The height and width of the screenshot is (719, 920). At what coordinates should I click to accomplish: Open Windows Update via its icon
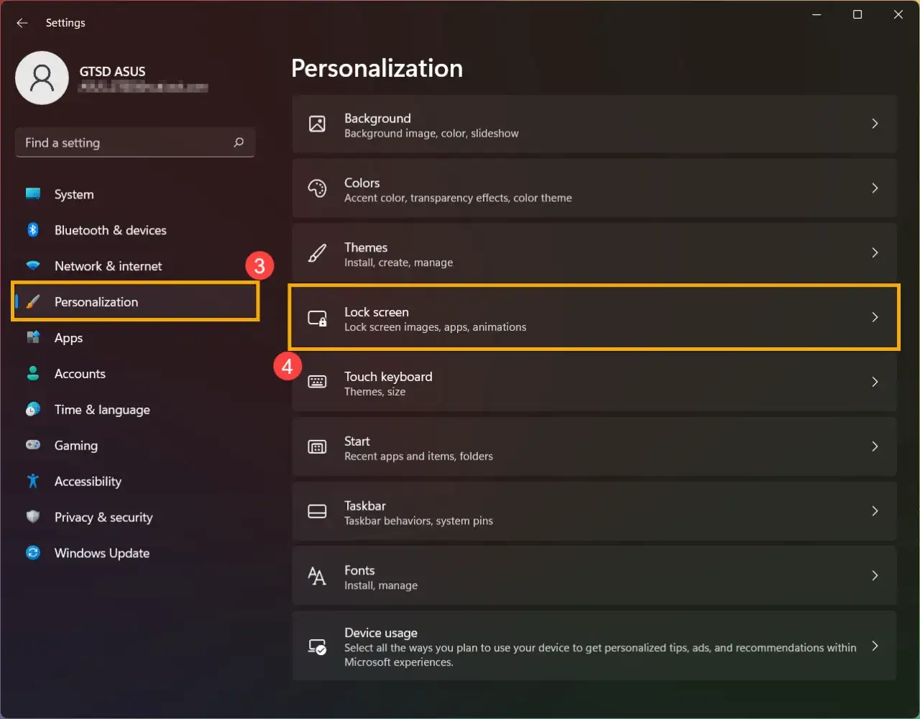[33, 553]
